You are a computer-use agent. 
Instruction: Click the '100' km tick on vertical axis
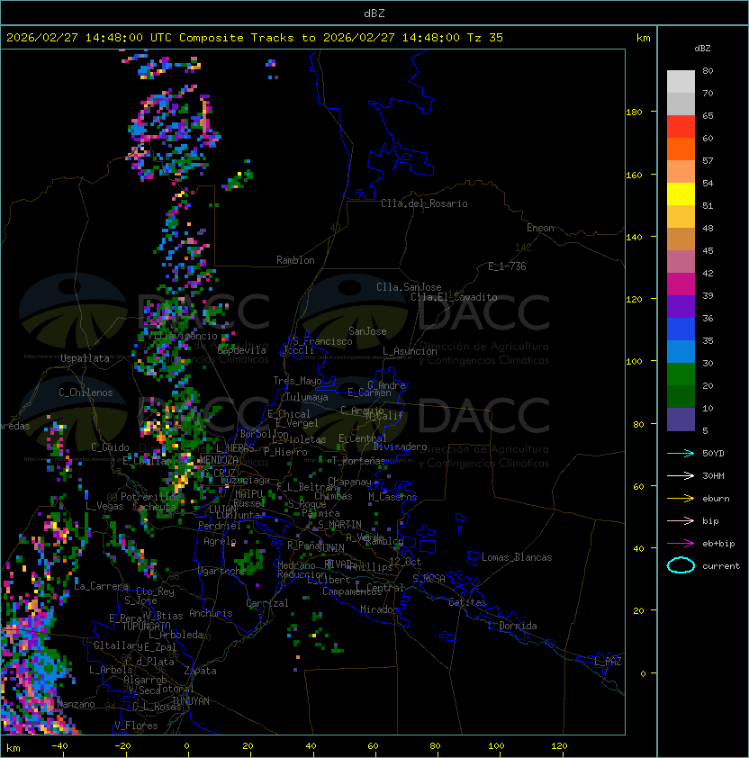[x=634, y=362]
